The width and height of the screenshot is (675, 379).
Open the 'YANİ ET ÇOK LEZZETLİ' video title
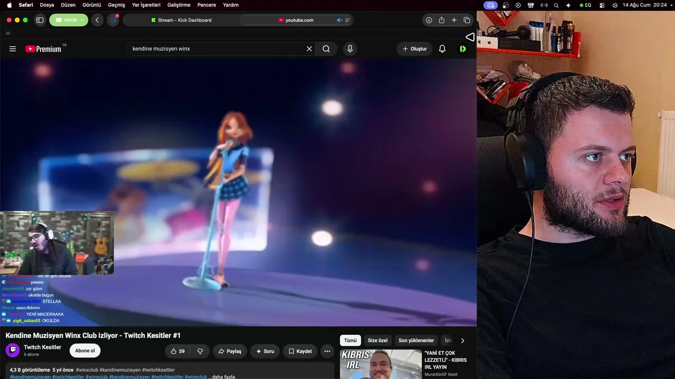pyautogui.click(x=446, y=360)
